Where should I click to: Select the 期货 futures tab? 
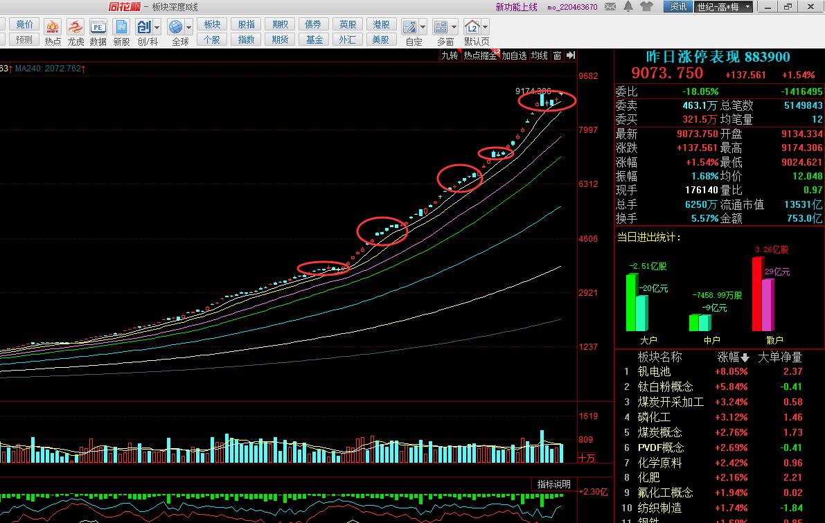point(280,39)
